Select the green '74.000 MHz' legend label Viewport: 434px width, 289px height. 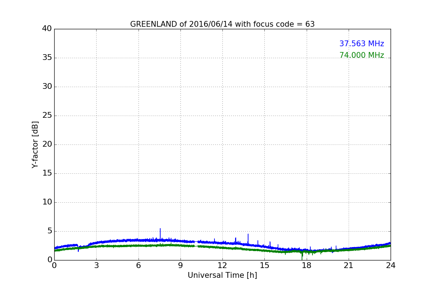[x=362, y=55]
